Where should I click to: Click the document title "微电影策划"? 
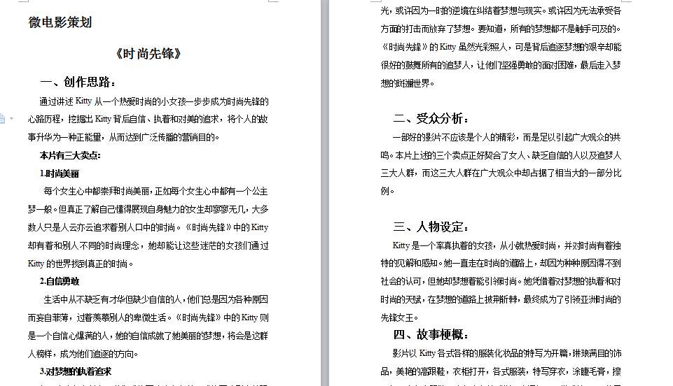pos(60,22)
